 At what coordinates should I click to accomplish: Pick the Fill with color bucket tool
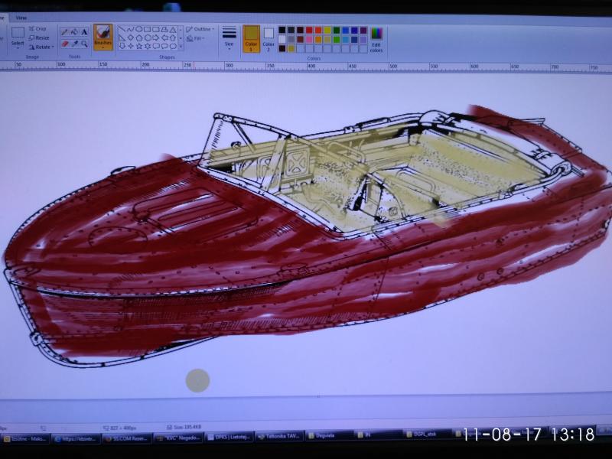pyautogui.click(x=74, y=32)
